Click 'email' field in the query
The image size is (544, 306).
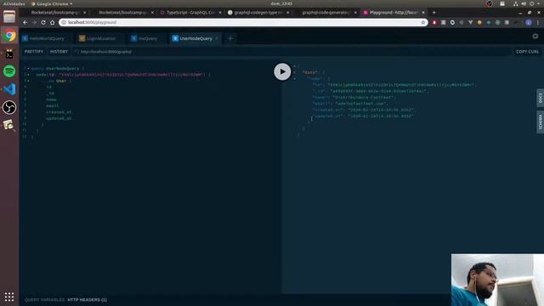(x=53, y=105)
